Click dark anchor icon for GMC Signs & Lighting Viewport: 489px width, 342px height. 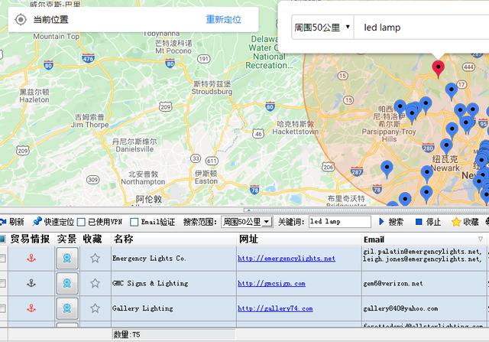(x=31, y=283)
